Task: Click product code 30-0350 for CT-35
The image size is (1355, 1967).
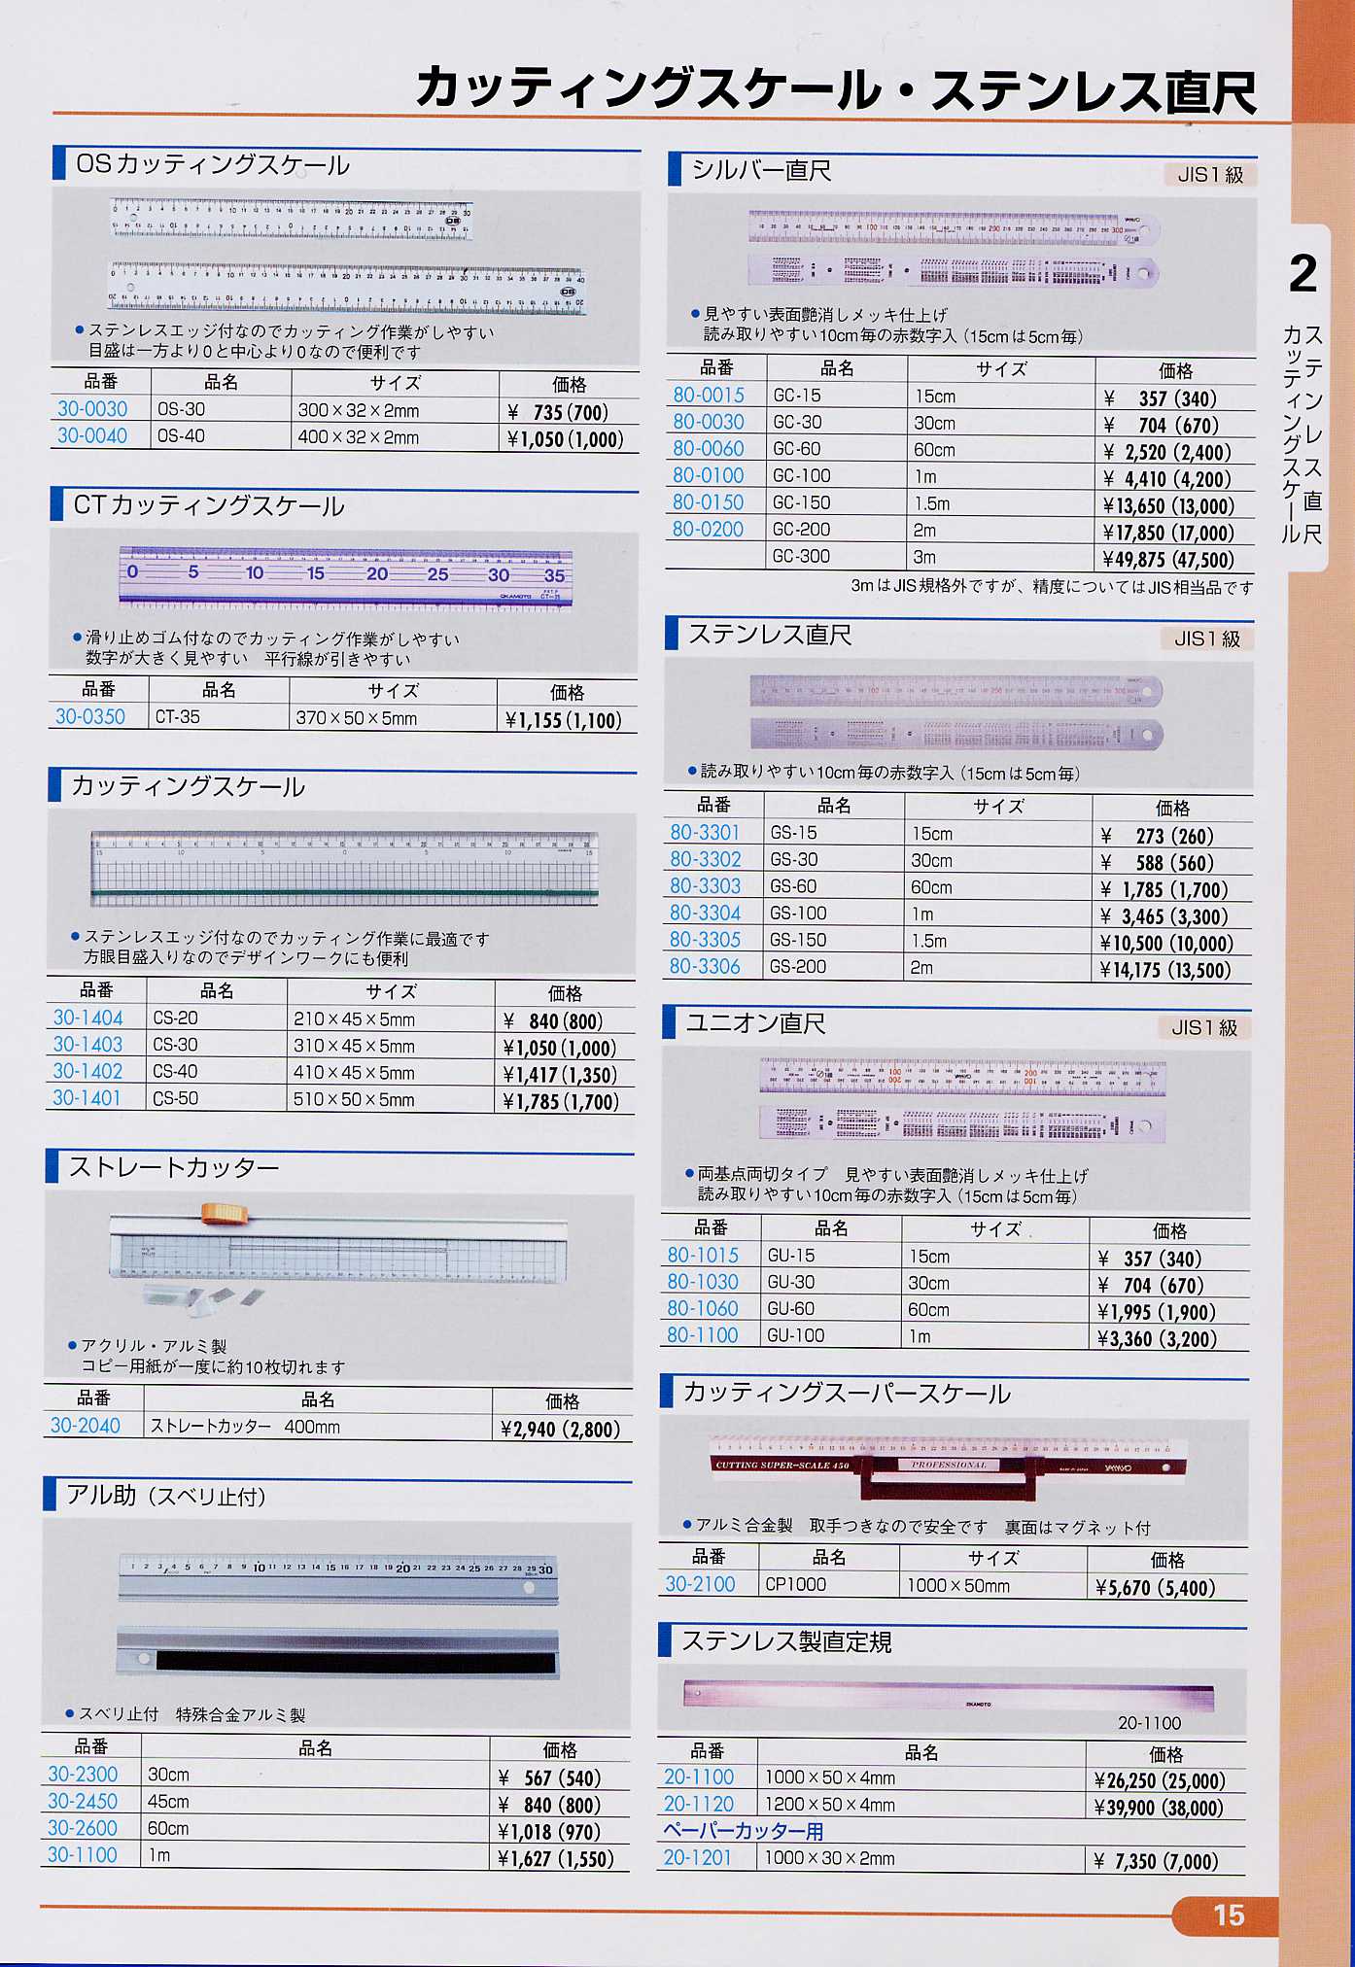Action: [90, 717]
